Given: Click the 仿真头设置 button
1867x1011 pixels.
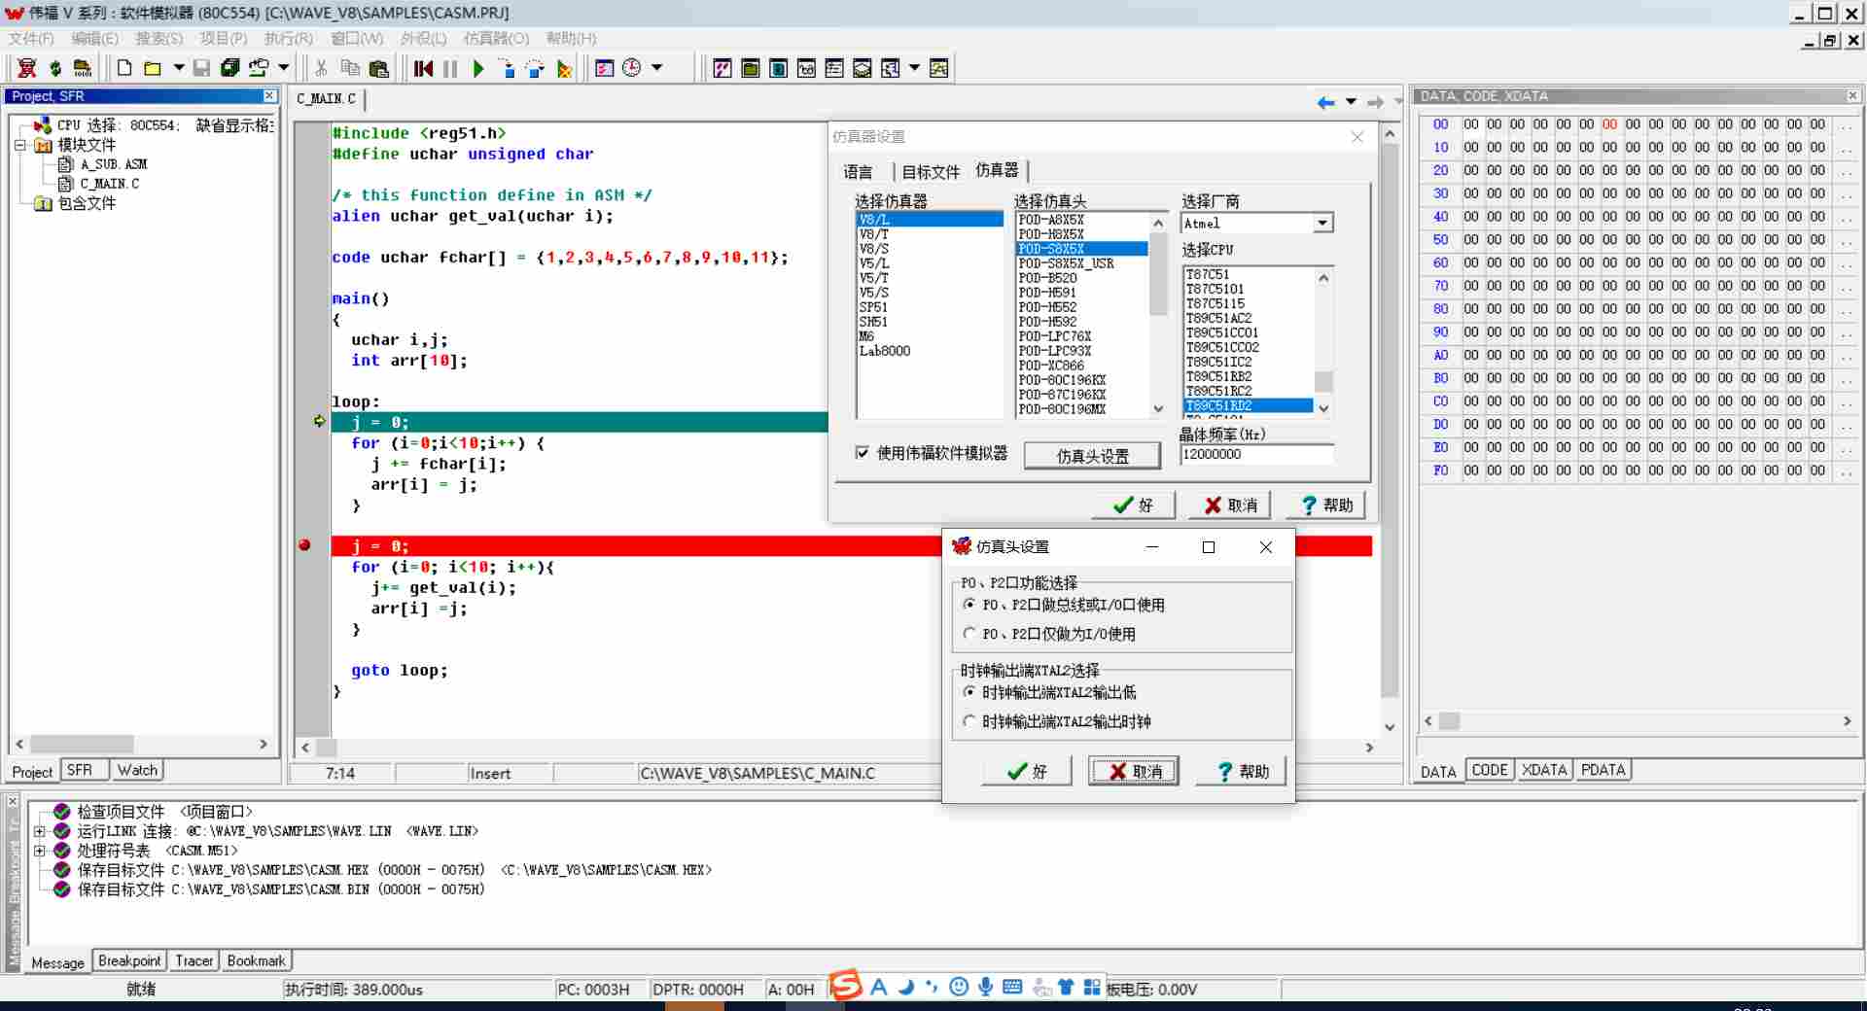Looking at the screenshot, I should point(1092,456).
